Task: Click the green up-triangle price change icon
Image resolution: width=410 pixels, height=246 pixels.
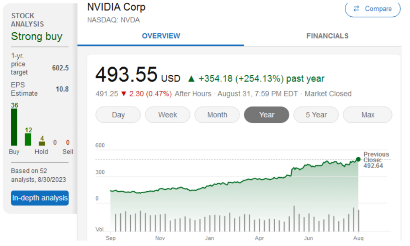Action: 191,79
